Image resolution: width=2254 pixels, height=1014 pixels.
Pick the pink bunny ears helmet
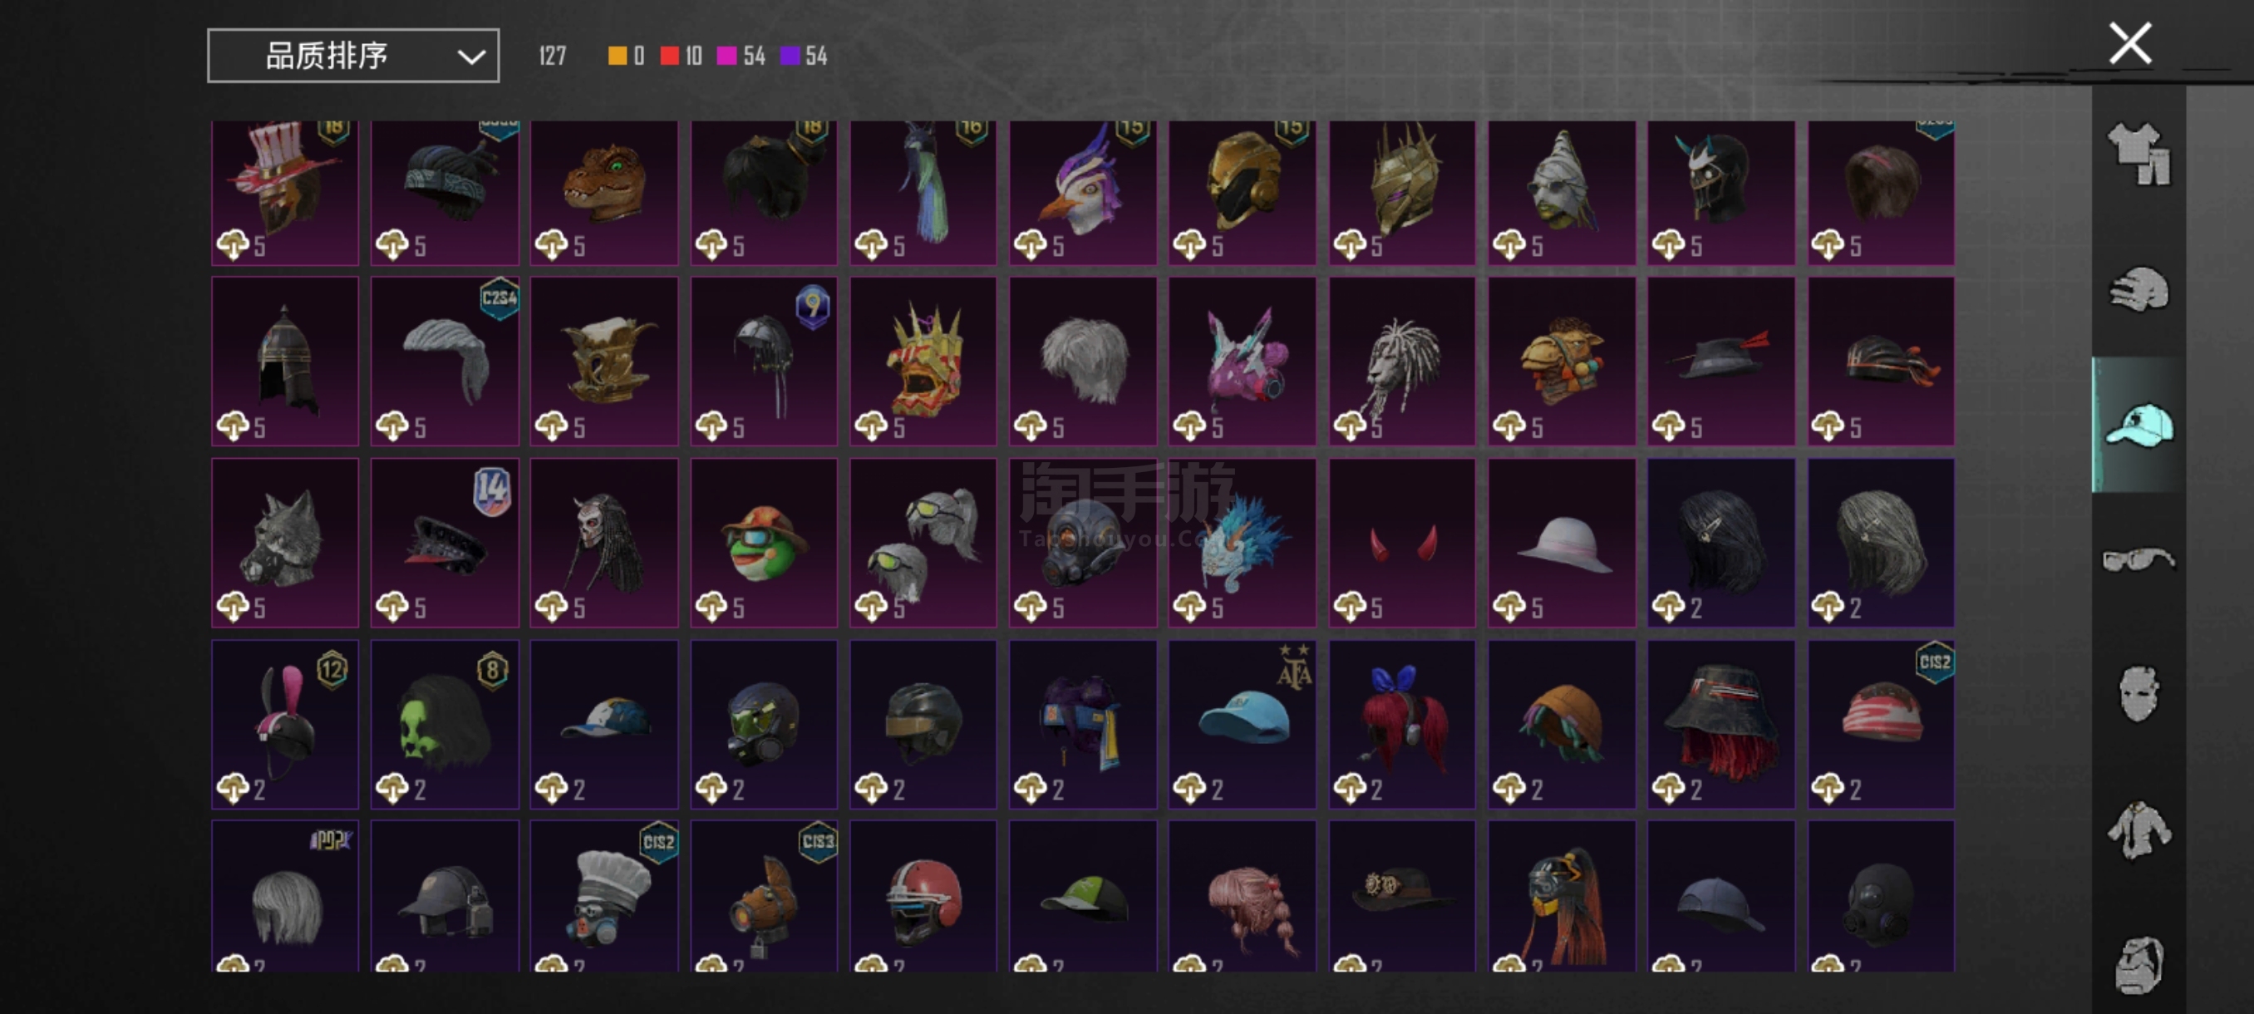click(285, 724)
